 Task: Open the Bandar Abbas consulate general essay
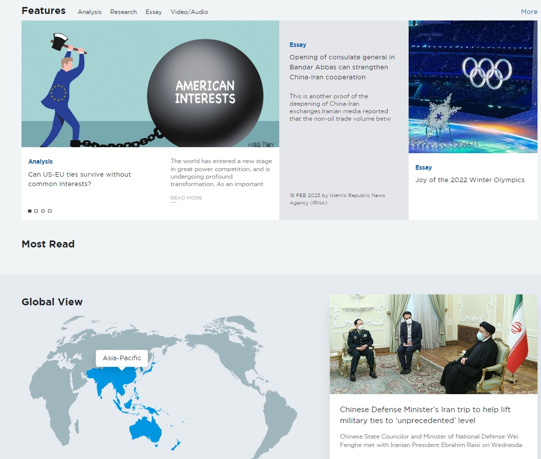click(342, 67)
